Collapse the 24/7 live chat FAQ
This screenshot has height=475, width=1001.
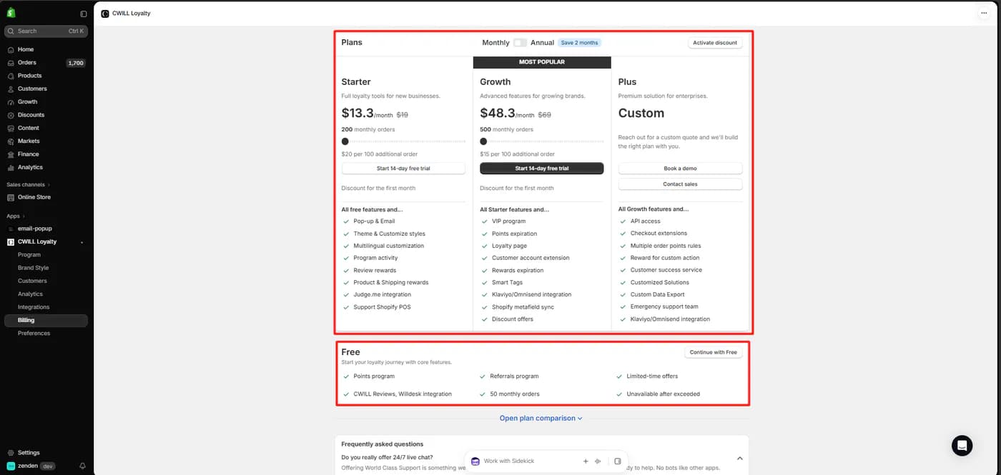pyautogui.click(x=740, y=458)
